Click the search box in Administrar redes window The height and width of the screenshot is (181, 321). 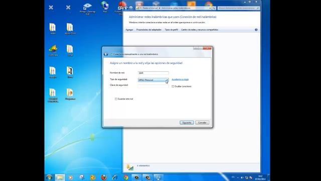[239, 8]
